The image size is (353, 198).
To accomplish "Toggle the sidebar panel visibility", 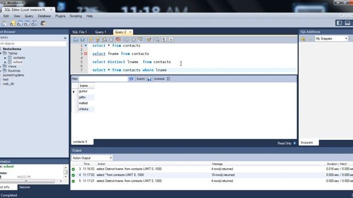I will tap(339, 23).
